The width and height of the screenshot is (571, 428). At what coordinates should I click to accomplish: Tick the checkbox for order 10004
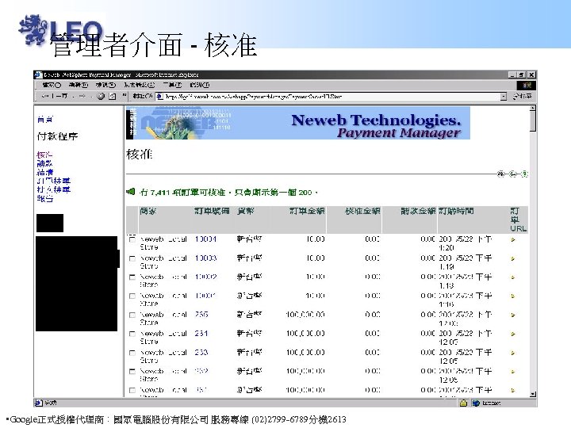coord(132,239)
